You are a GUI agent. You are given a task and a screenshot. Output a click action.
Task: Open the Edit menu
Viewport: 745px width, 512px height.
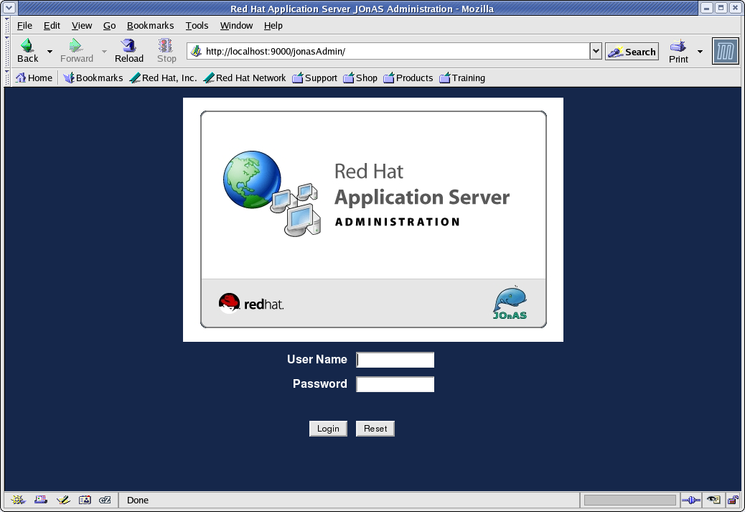(52, 26)
